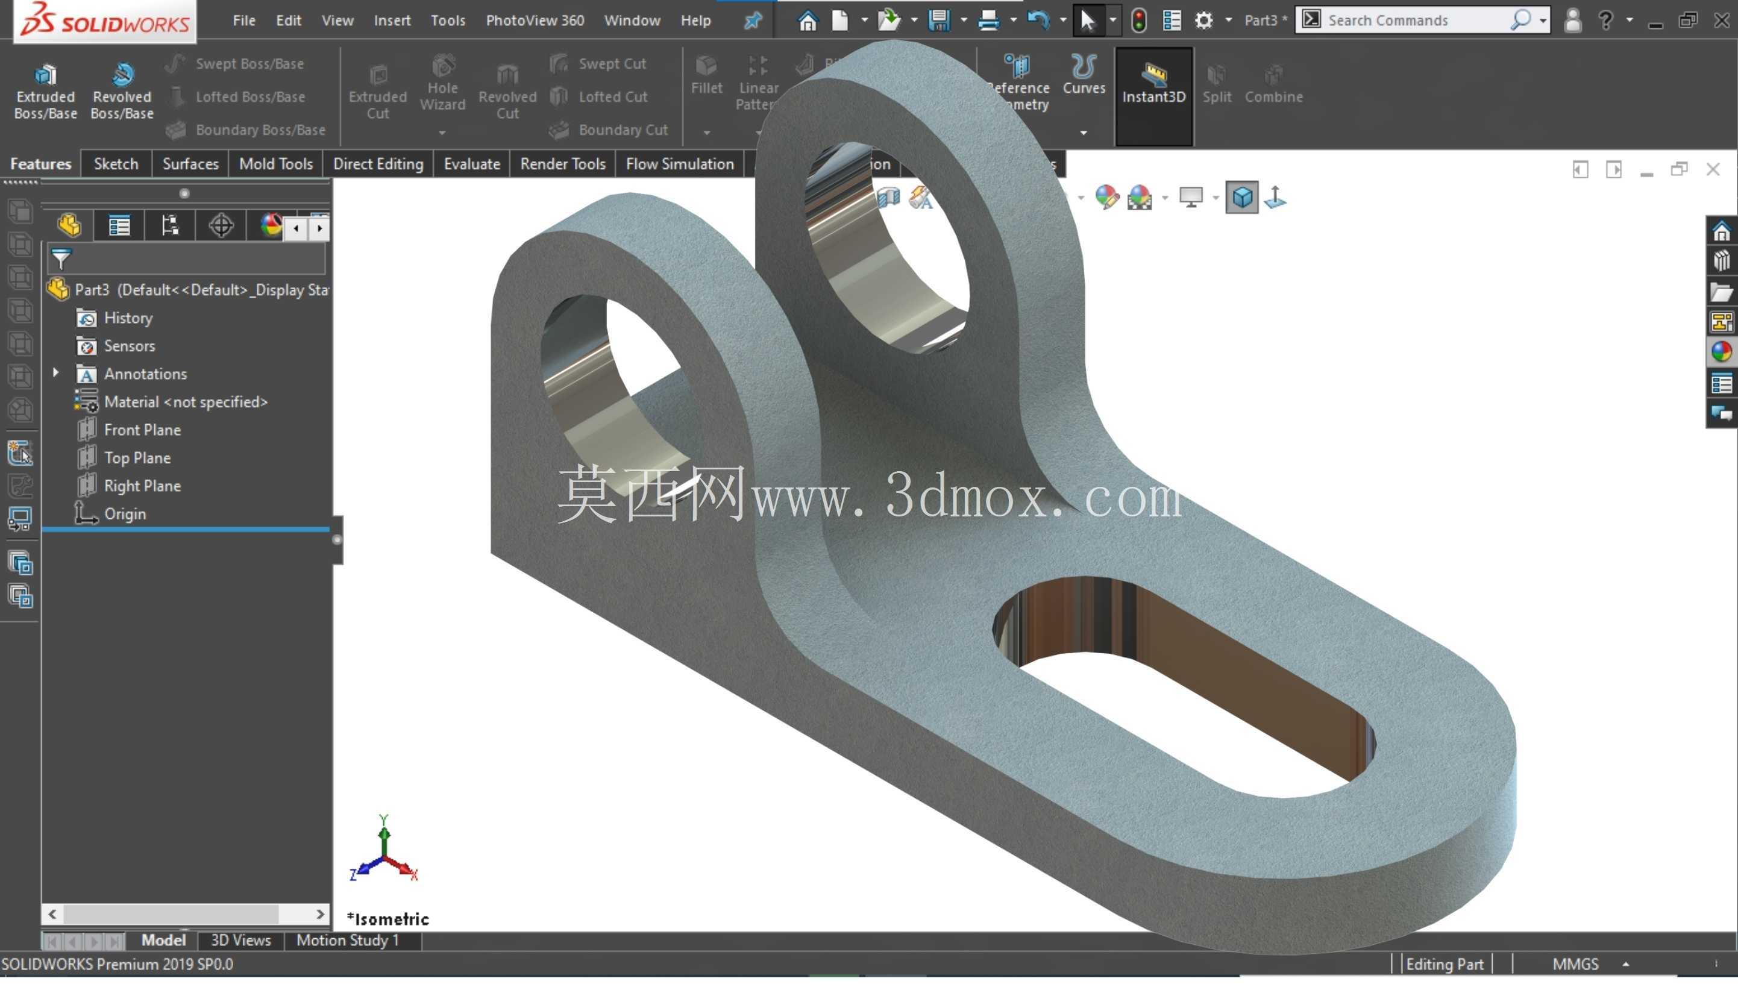
Task: Click the tree filter funnel icon
Action: (x=61, y=259)
